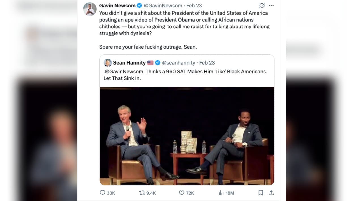The image size is (354, 201).
Task: Click Sean Hannity's small avatar
Action: (108, 63)
